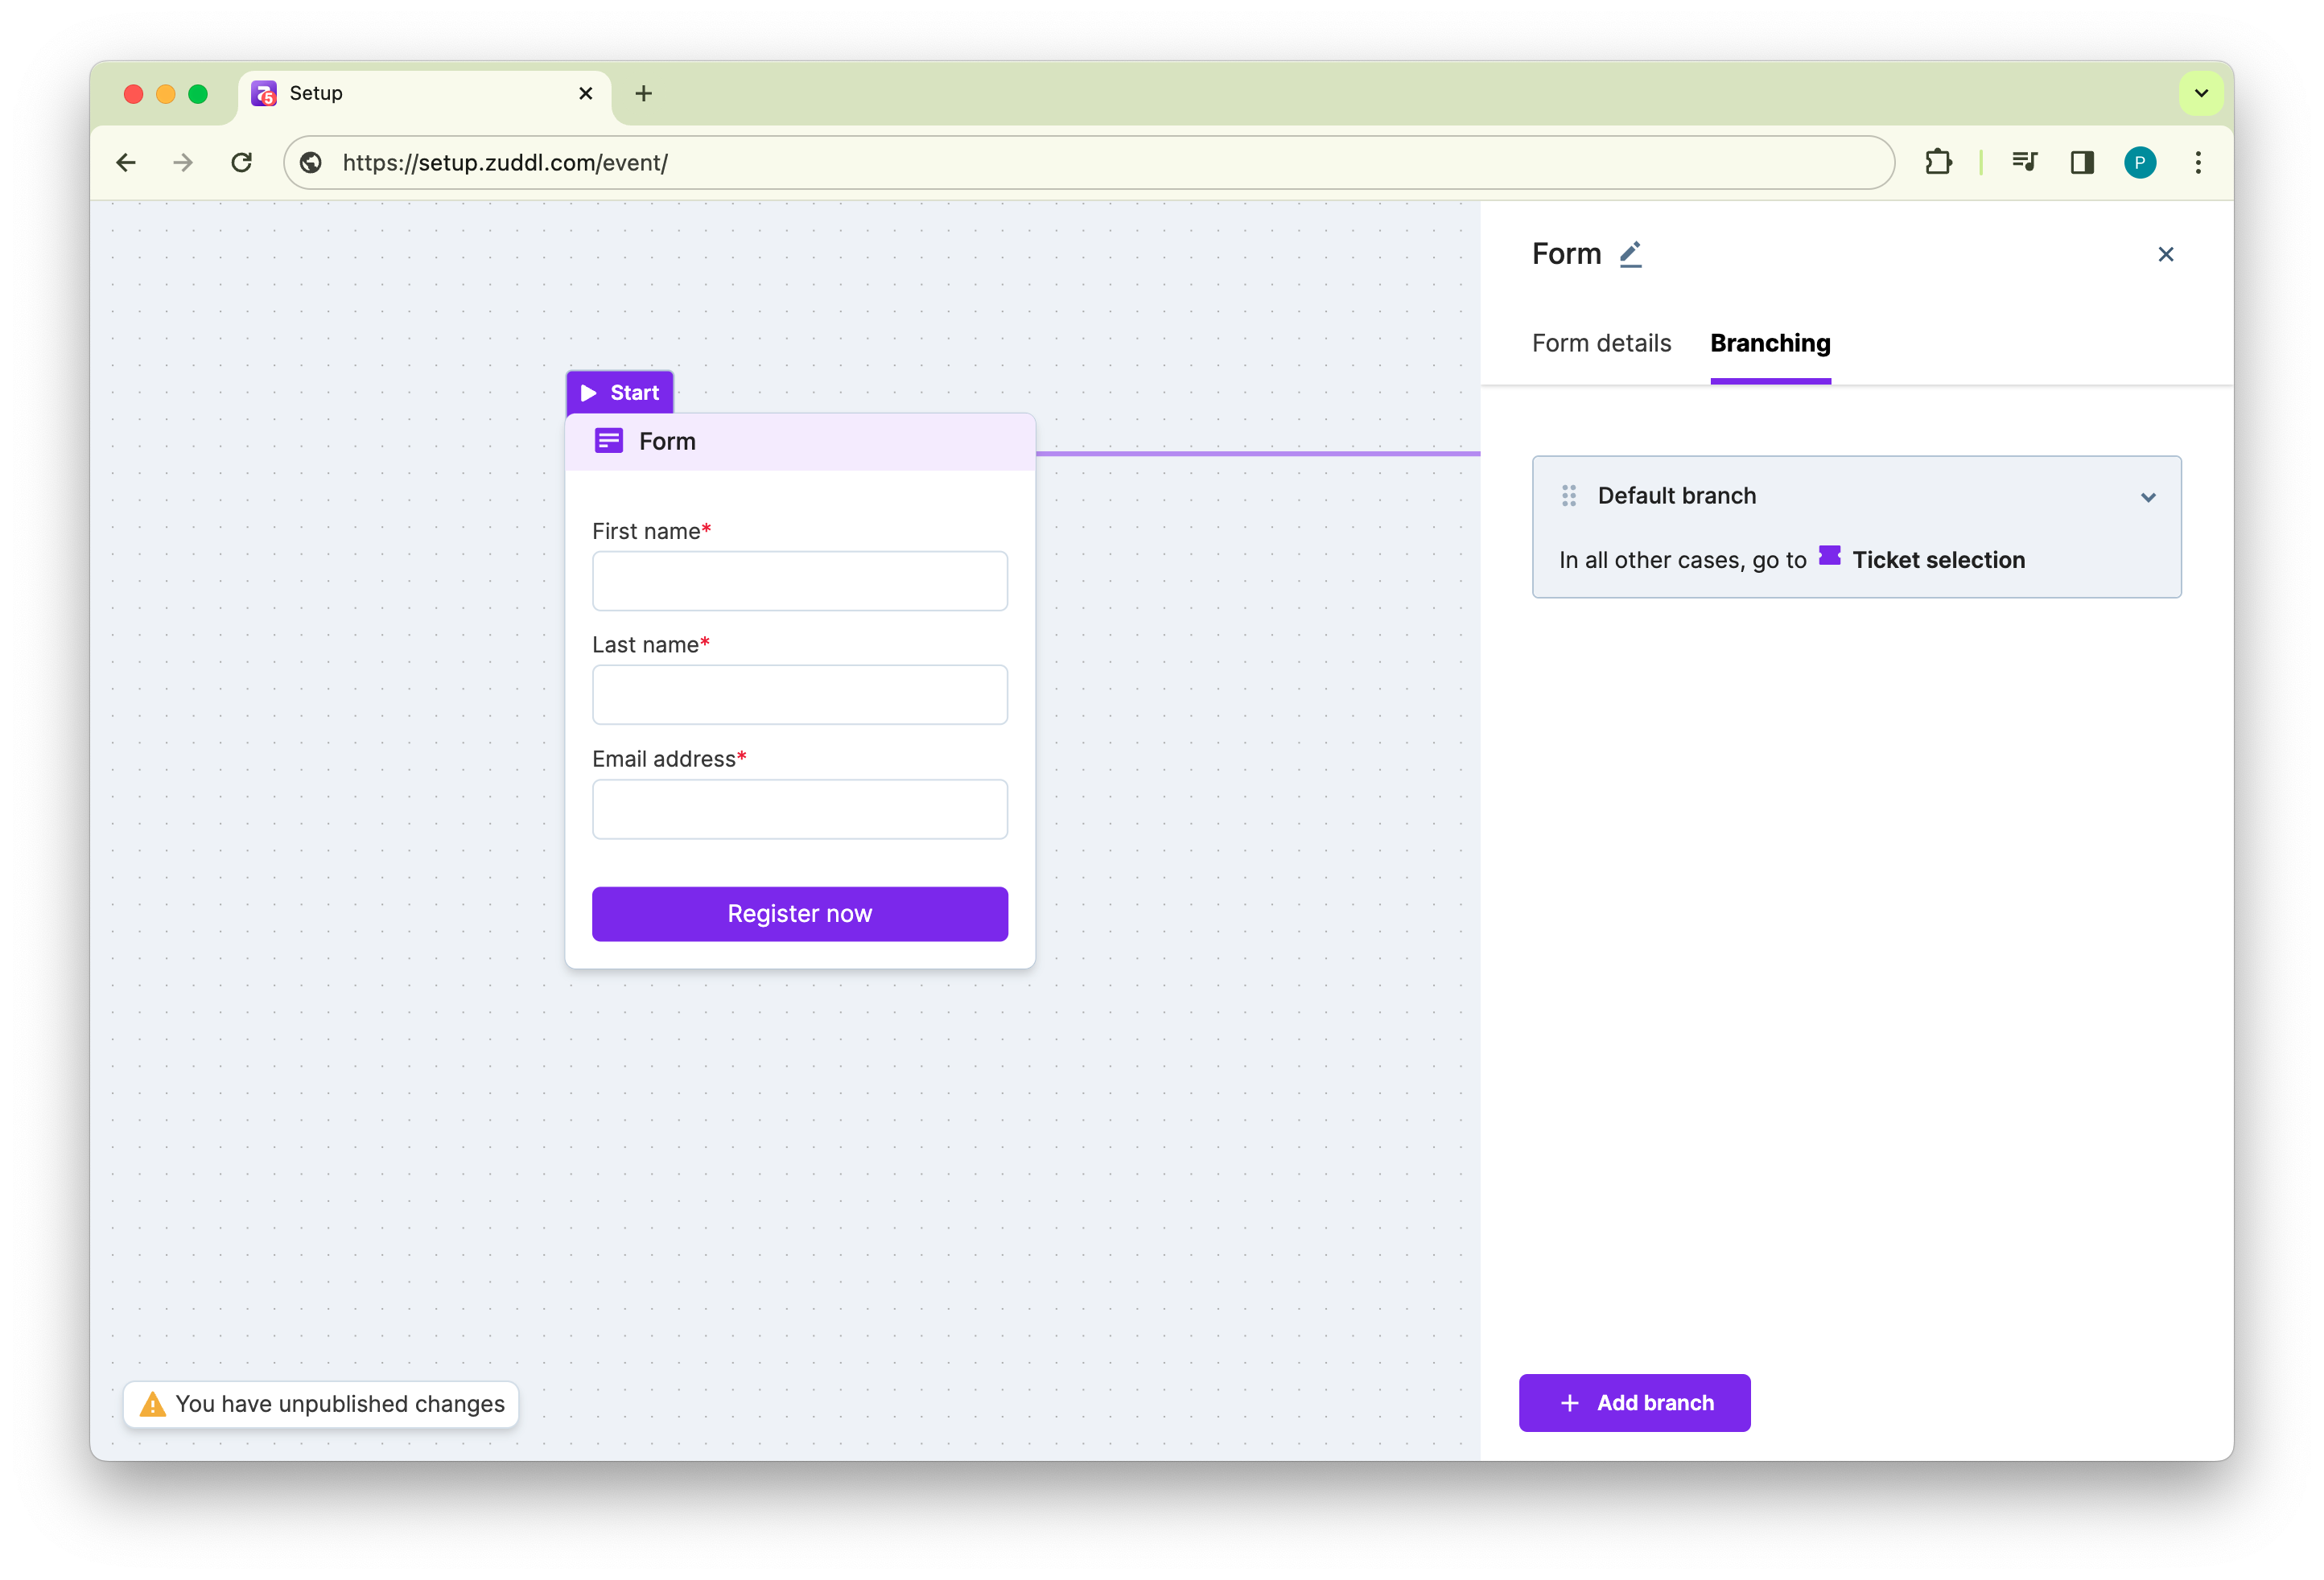Click the Start play icon badge

pyautogui.click(x=589, y=393)
